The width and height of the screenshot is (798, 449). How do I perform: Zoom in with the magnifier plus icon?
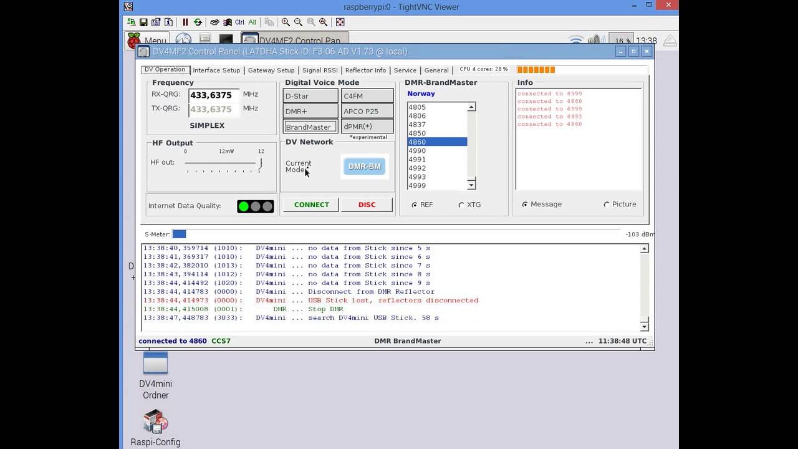[x=286, y=22]
